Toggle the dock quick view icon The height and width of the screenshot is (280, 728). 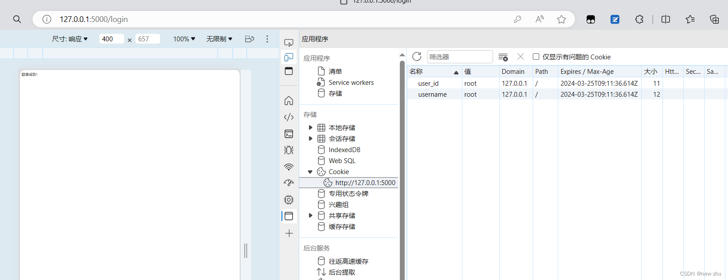[x=289, y=71]
